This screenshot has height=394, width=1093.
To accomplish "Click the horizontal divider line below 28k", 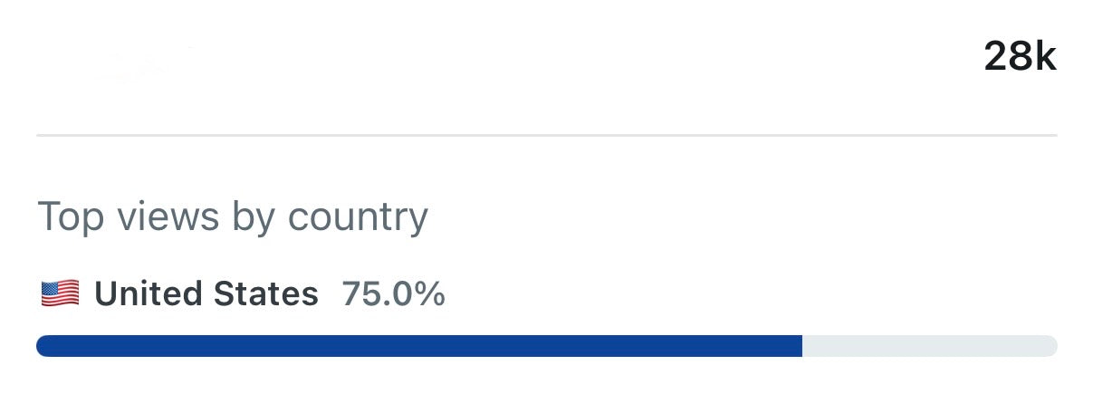I will coord(546,136).
